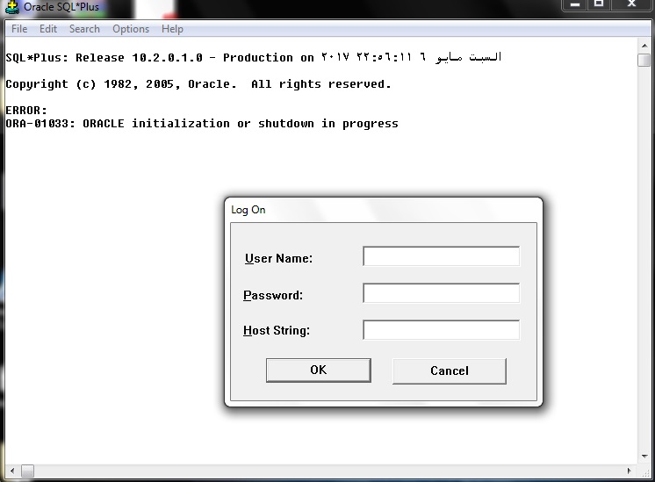Click the vertical scrollbar down arrow
The height and width of the screenshot is (482, 655).
click(644, 457)
